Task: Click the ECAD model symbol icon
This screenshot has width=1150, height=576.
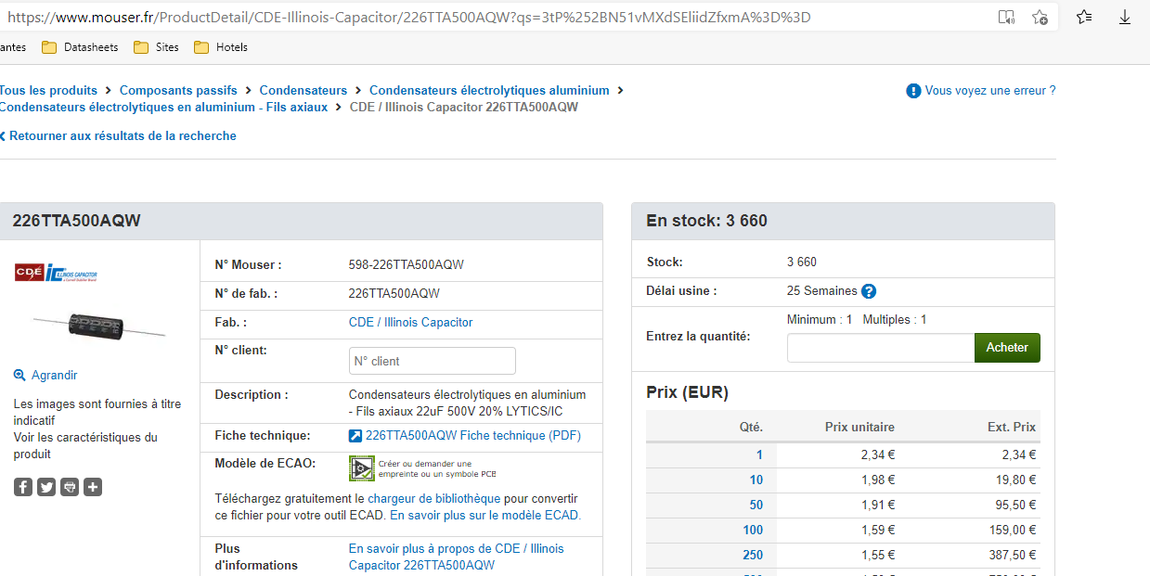Action: (x=362, y=468)
